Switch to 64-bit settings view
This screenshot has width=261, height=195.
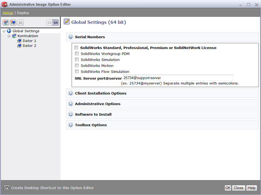tap(55, 22)
